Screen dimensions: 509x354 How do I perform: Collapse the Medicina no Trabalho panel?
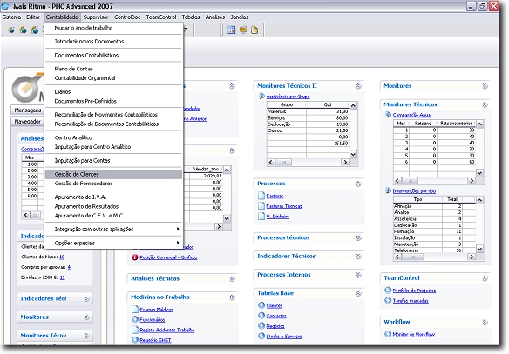click(232, 297)
